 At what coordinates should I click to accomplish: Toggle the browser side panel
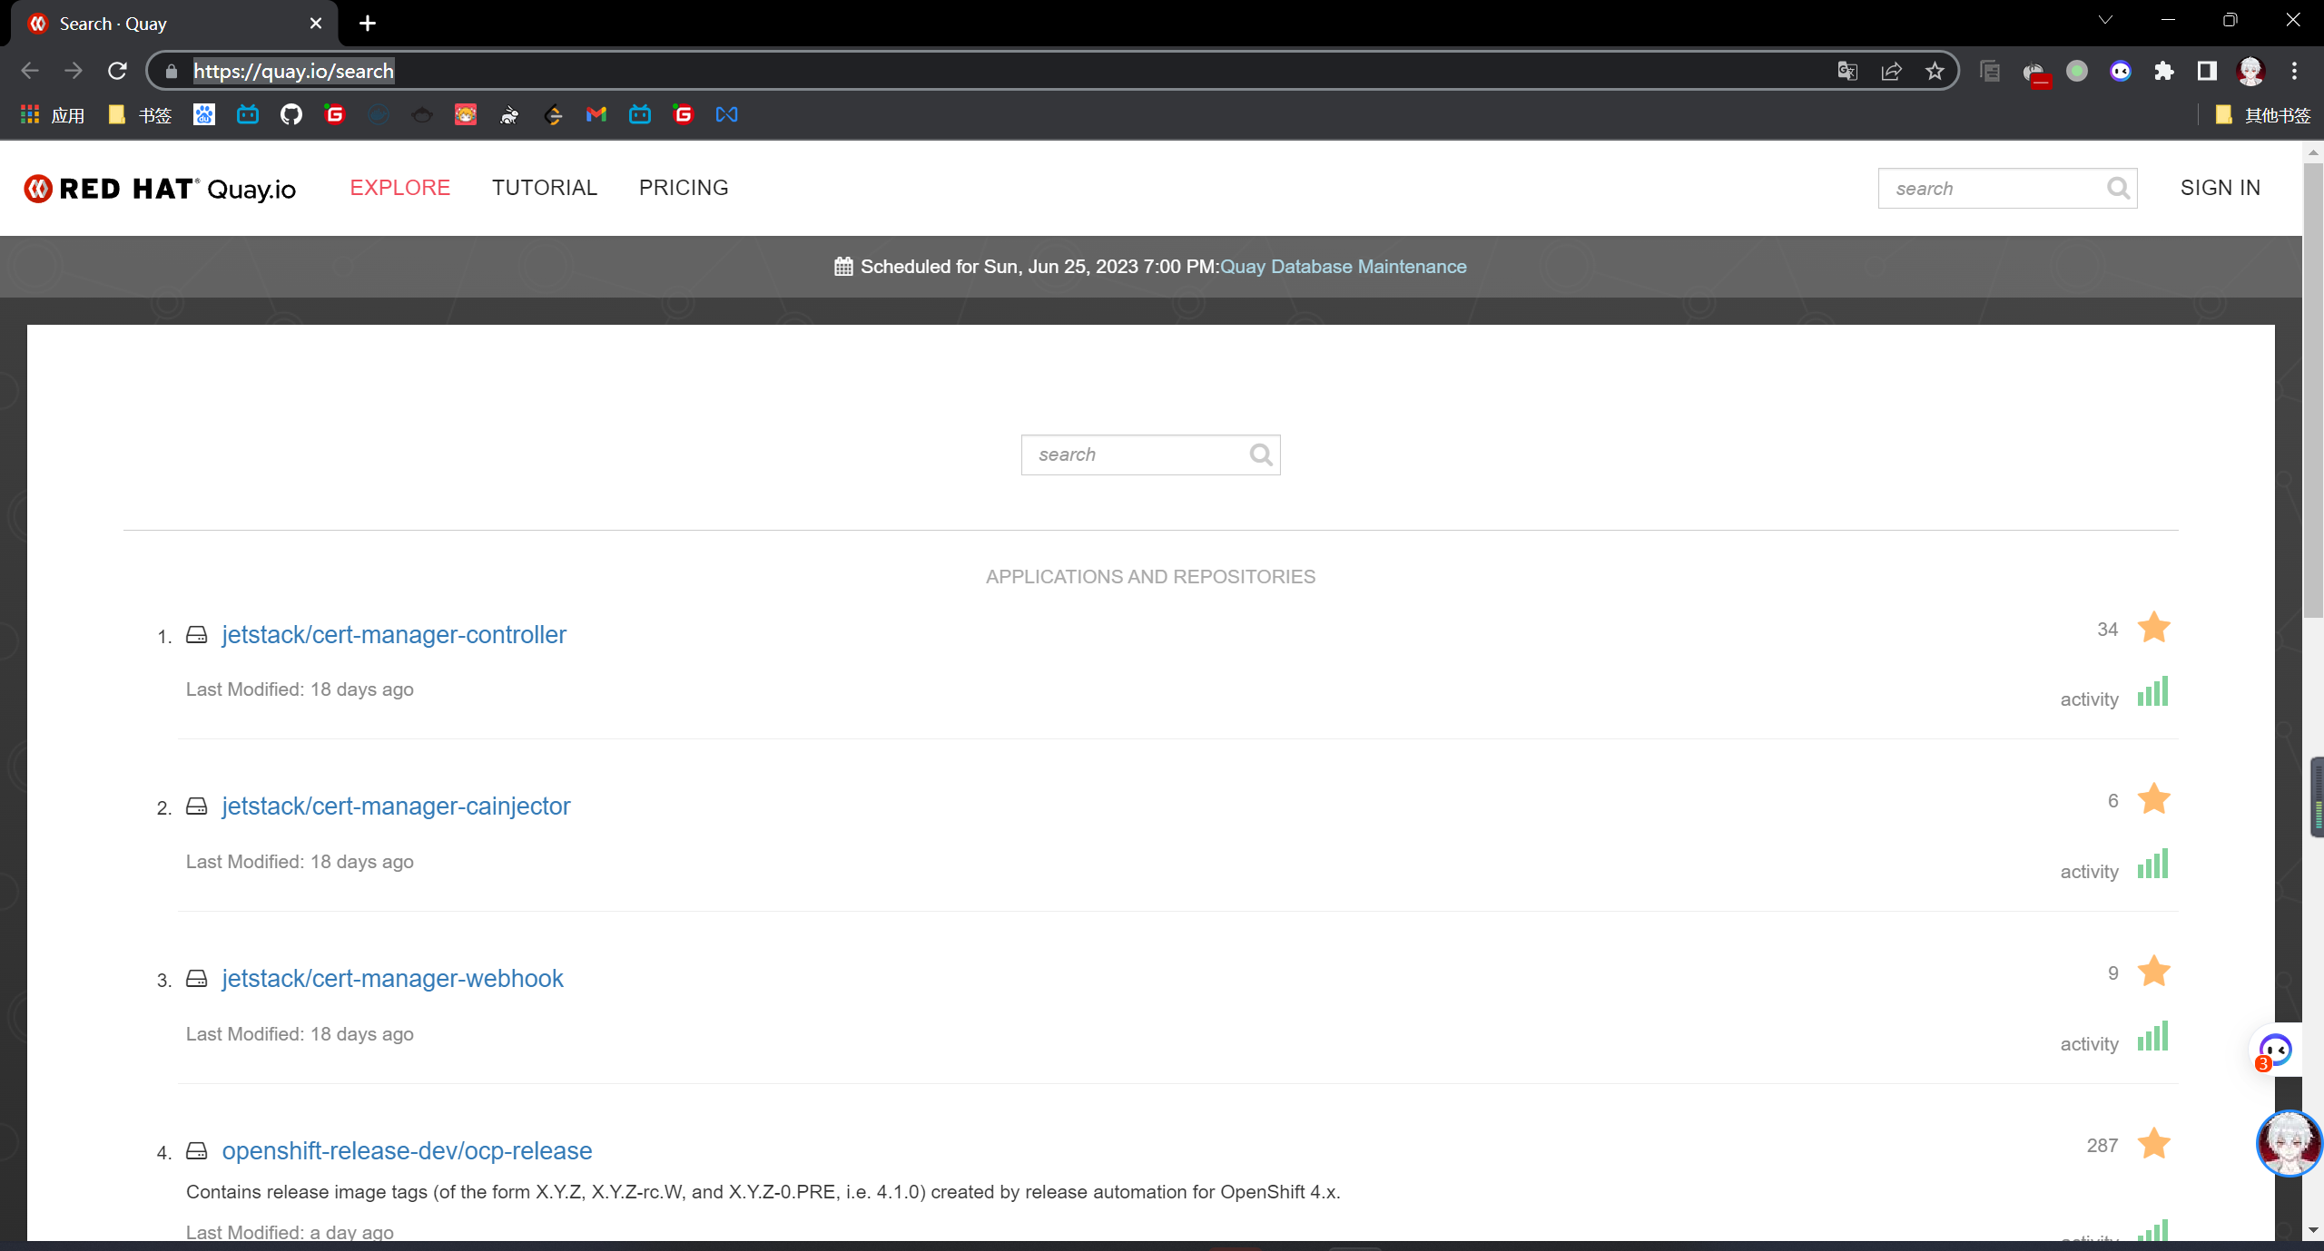2207,71
